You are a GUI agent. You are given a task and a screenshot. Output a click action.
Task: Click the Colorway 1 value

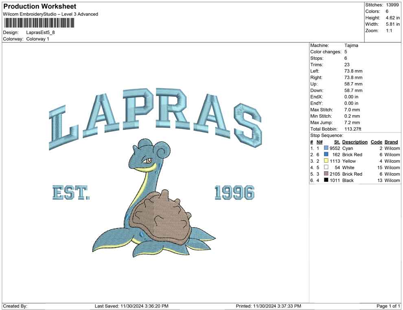click(37, 39)
